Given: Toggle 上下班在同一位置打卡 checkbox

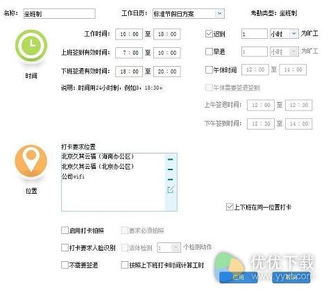Looking at the screenshot, I should pyautogui.click(x=230, y=207).
